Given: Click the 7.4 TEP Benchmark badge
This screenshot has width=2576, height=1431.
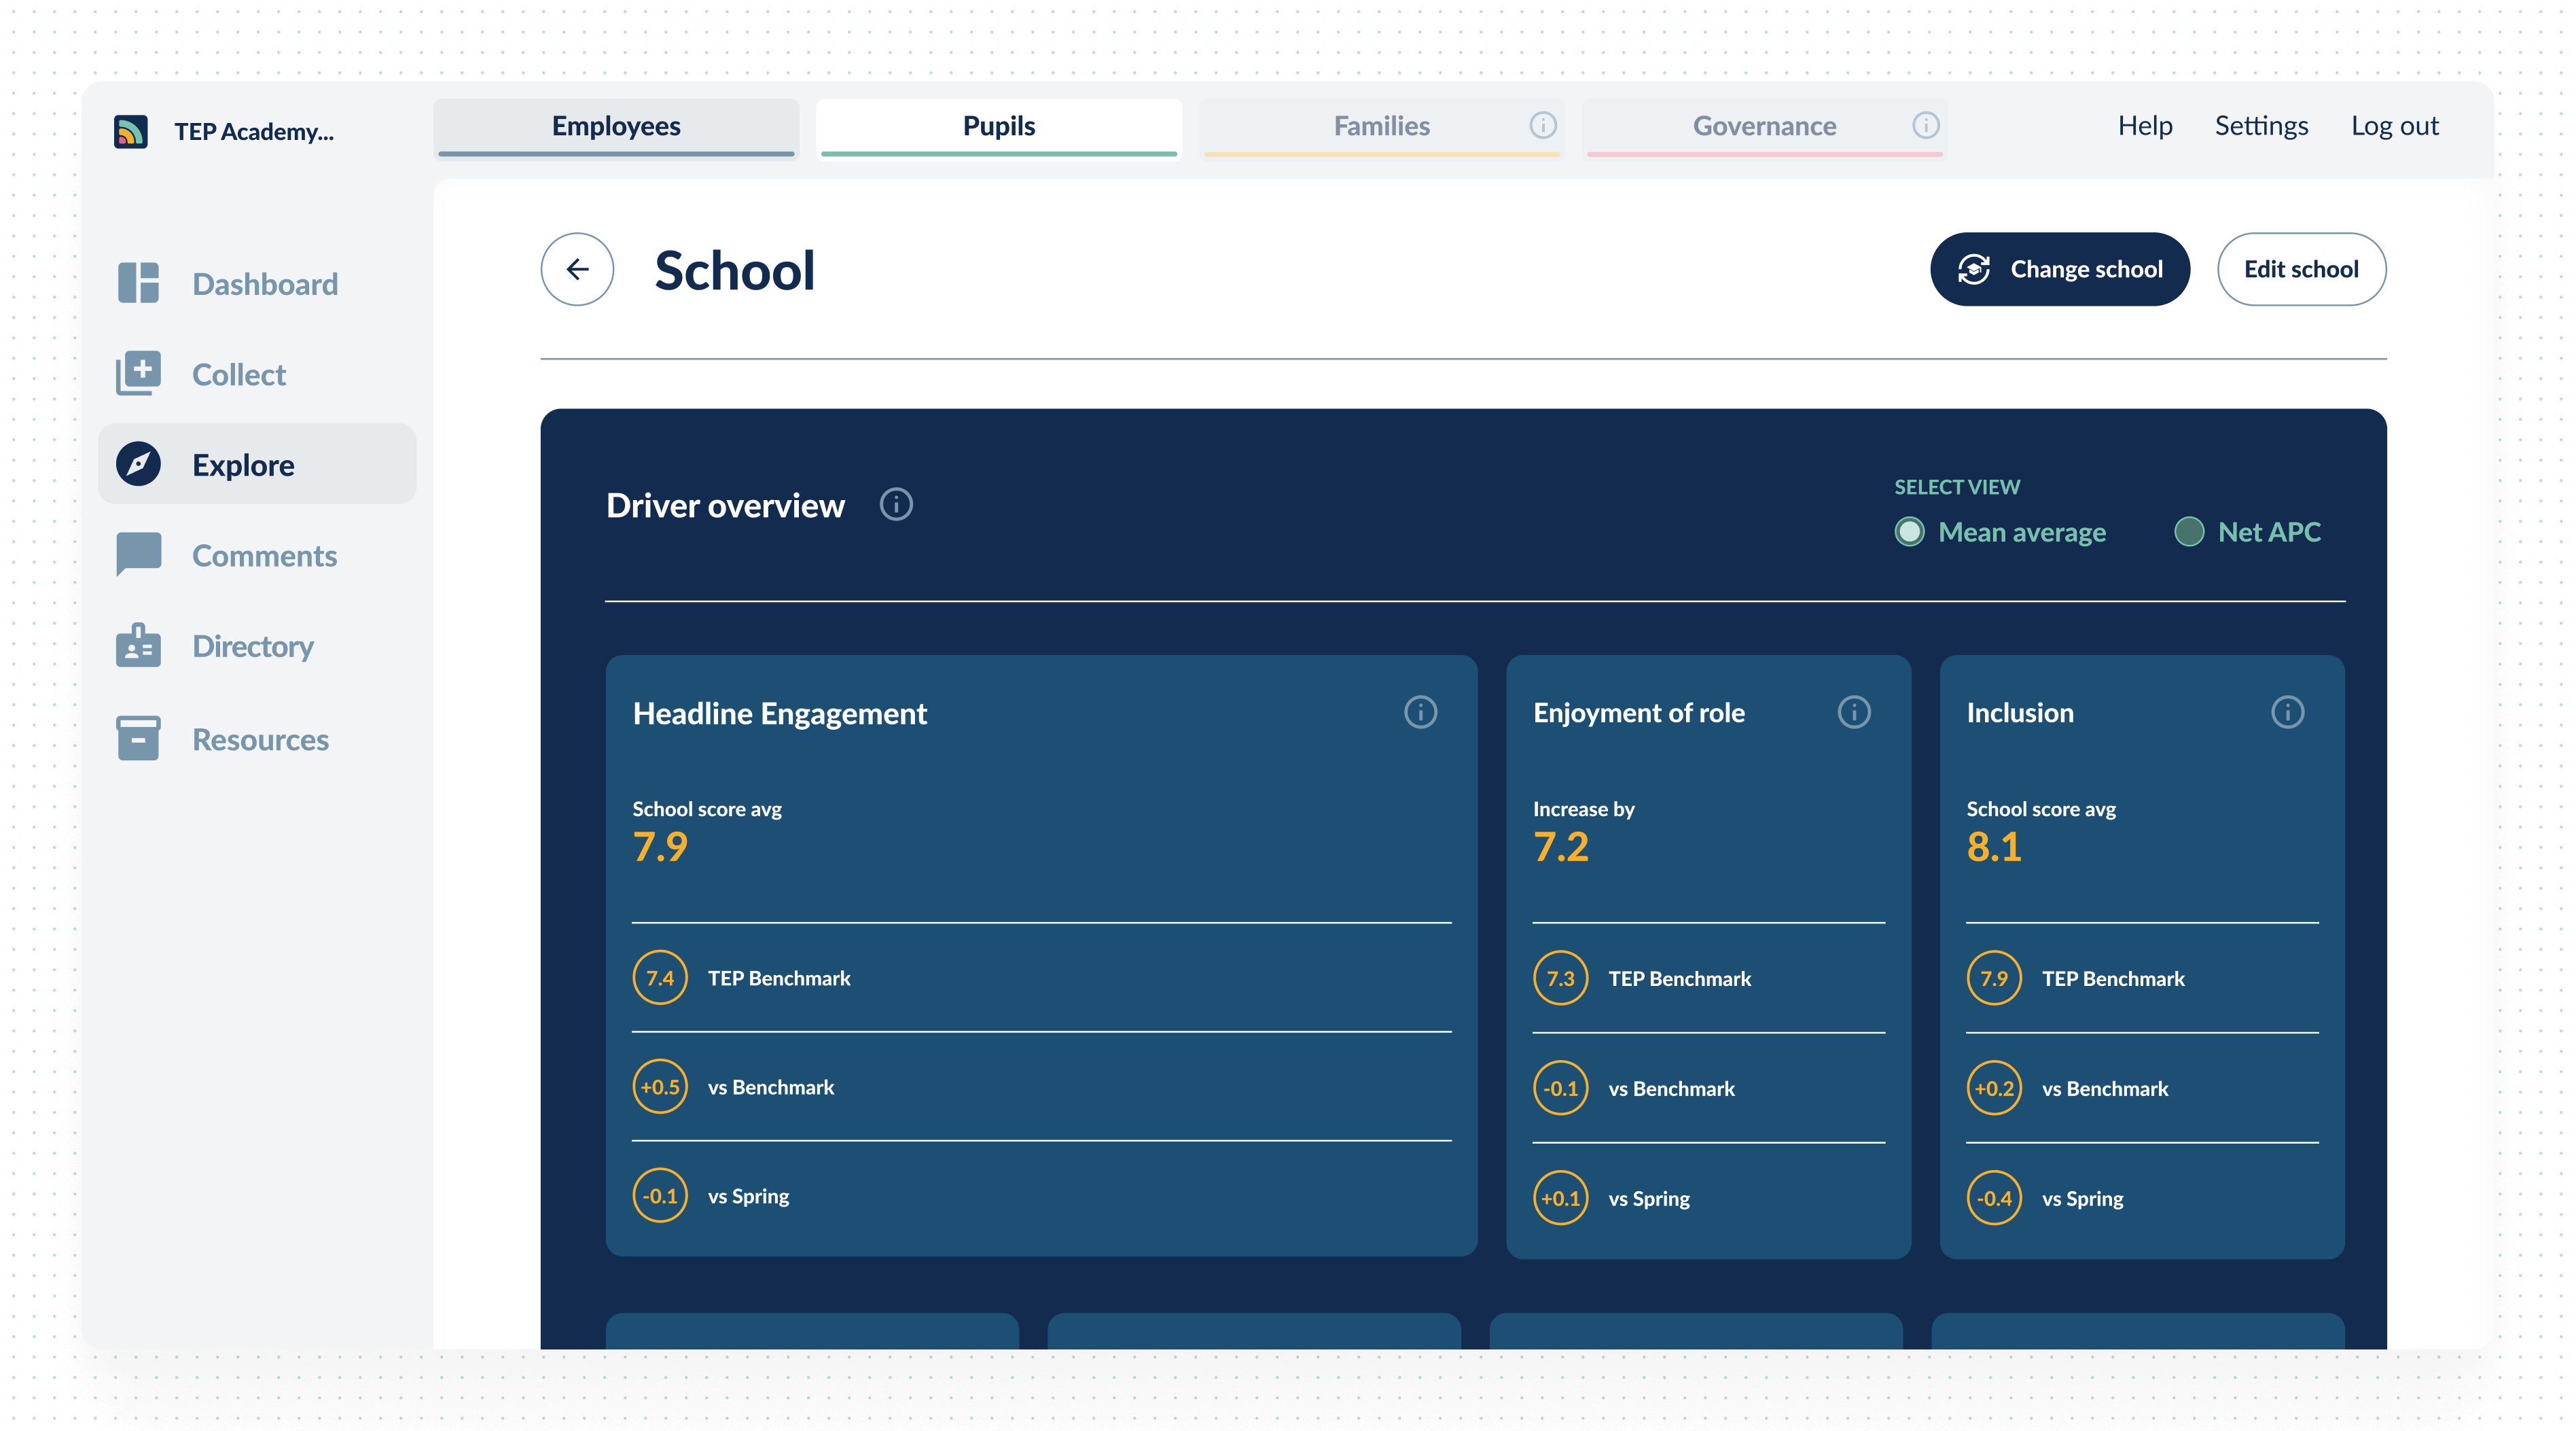Looking at the screenshot, I should pyautogui.click(x=660, y=977).
